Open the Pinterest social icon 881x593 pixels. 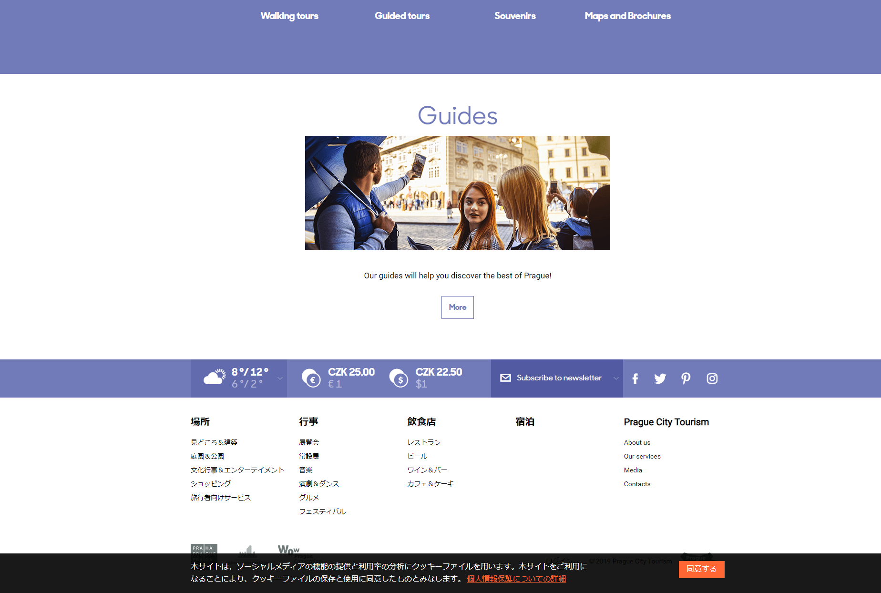click(686, 378)
